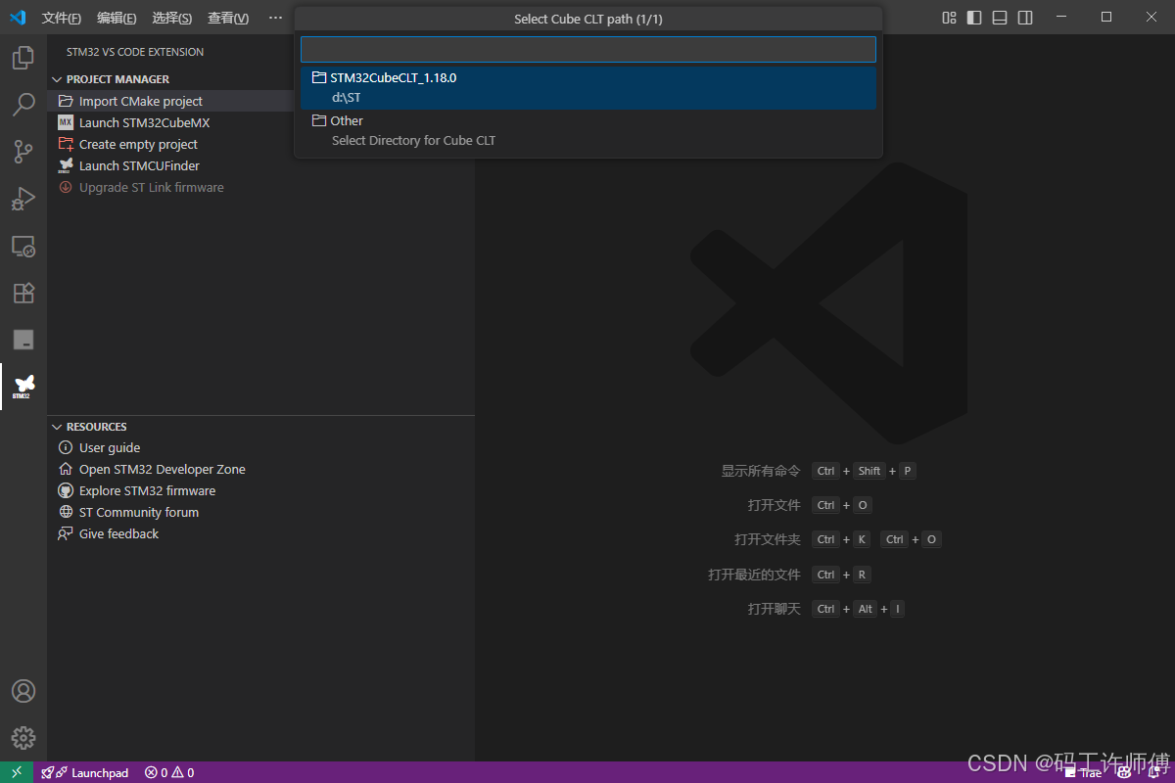1175x783 pixels.
Task: Click the User guide info icon
Action: point(66,447)
